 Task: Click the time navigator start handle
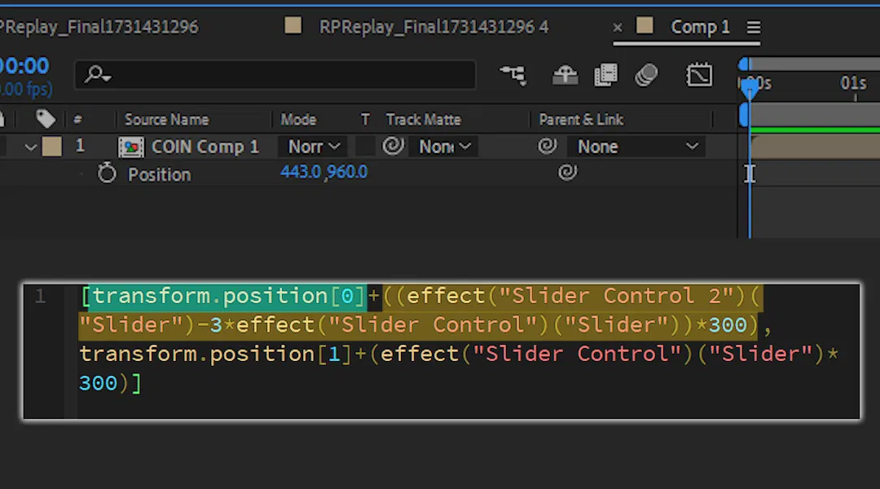click(x=744, y=64)
